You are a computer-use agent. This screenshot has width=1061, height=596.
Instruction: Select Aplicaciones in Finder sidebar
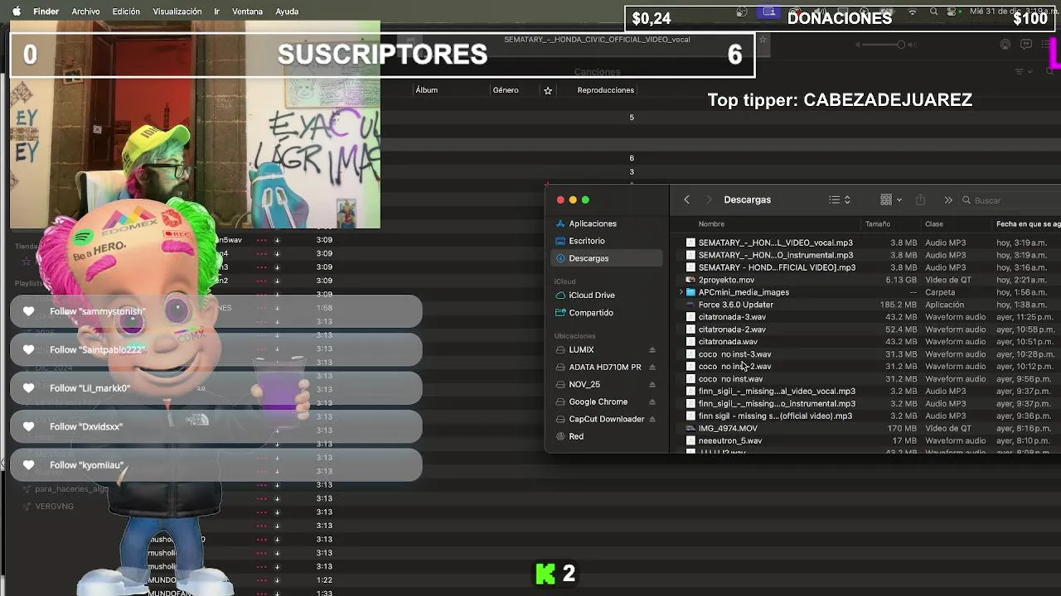[607, 223]
